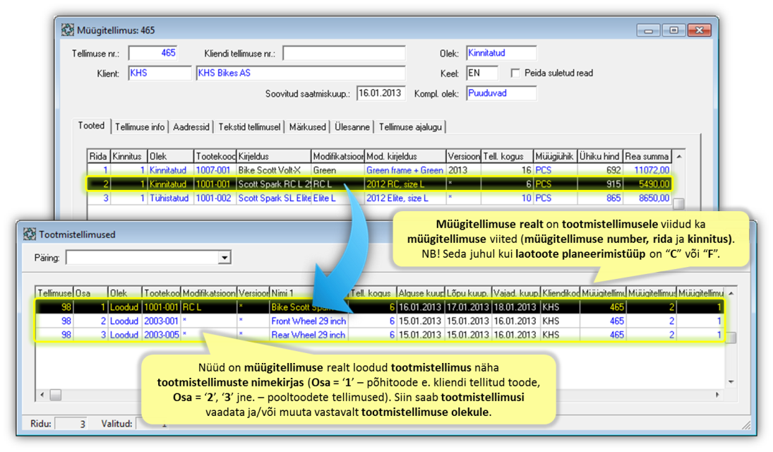Select Scott Spark SL Elite row description
The width and height of the screenshot is (773, 452).
coord(274,198)
